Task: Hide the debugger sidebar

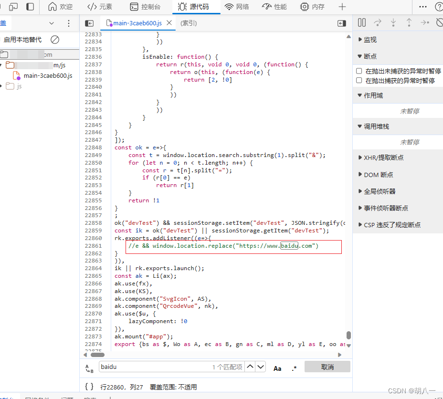Action: pyautogui.click(x=342, y=23)
